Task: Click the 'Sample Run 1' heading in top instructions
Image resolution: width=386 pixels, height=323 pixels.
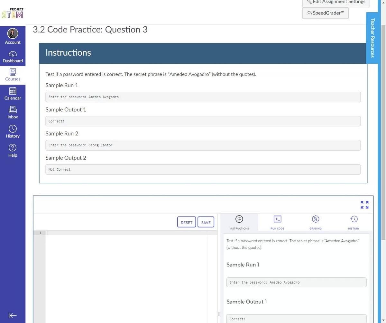Action: 62,85
